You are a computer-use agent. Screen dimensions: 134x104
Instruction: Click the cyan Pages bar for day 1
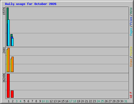9,33
